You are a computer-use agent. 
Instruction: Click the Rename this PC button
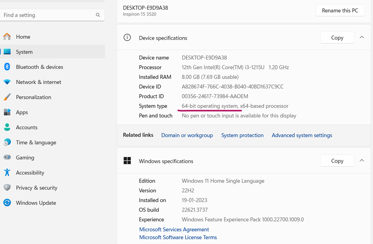tap(340, 11)
